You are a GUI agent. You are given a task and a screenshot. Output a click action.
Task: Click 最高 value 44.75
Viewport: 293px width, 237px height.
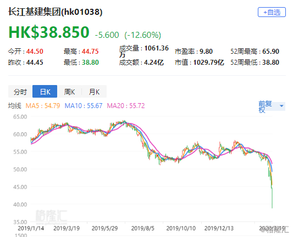[x=90, y=51]
